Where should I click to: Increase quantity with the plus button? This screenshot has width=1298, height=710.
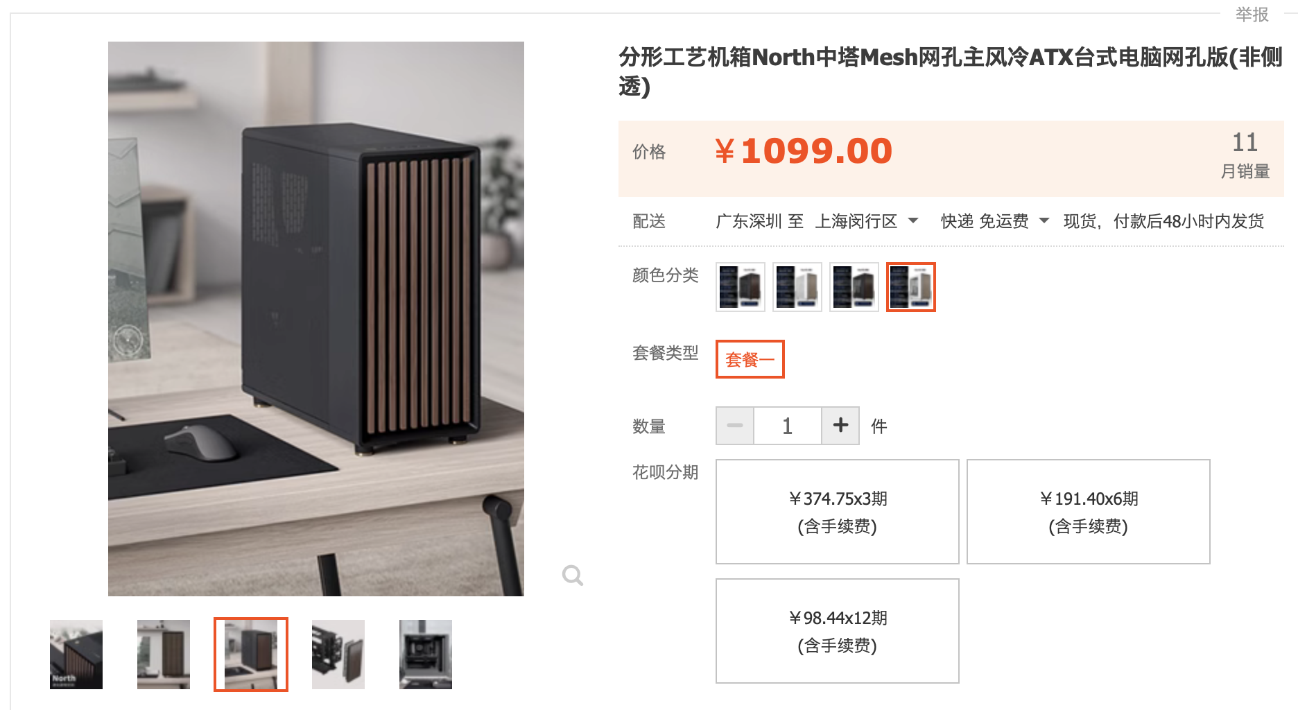[x=840, y=425]
